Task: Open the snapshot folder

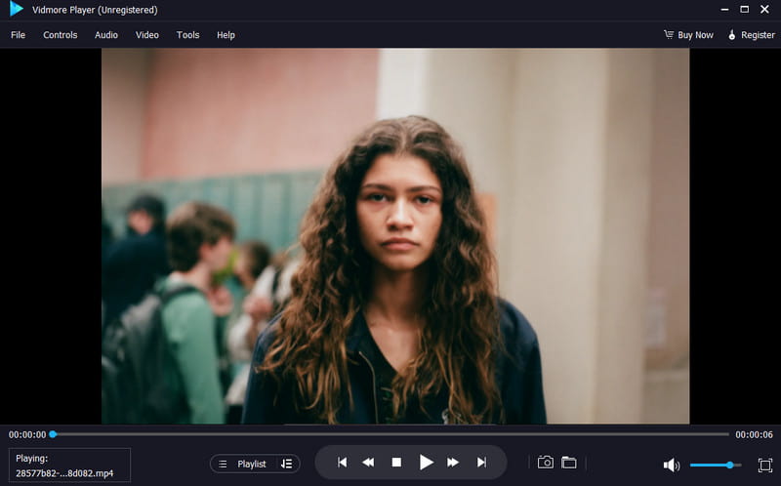Action: click(568, 463)
